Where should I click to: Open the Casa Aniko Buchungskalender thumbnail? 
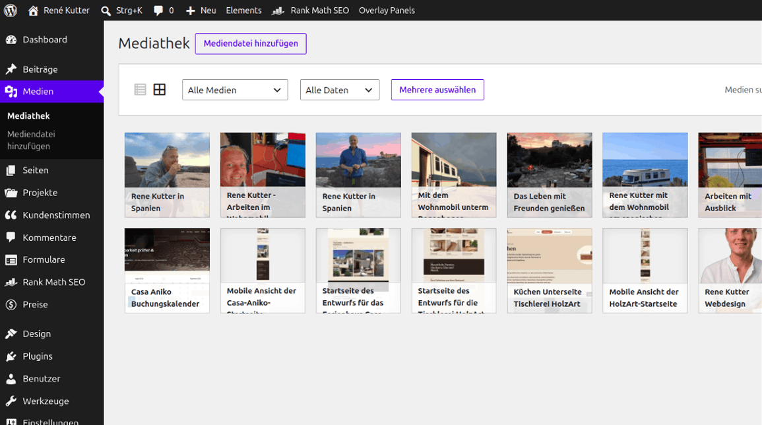(167, 271)
